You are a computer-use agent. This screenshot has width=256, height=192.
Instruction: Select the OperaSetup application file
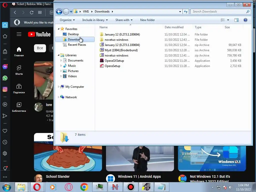[112, 66]
